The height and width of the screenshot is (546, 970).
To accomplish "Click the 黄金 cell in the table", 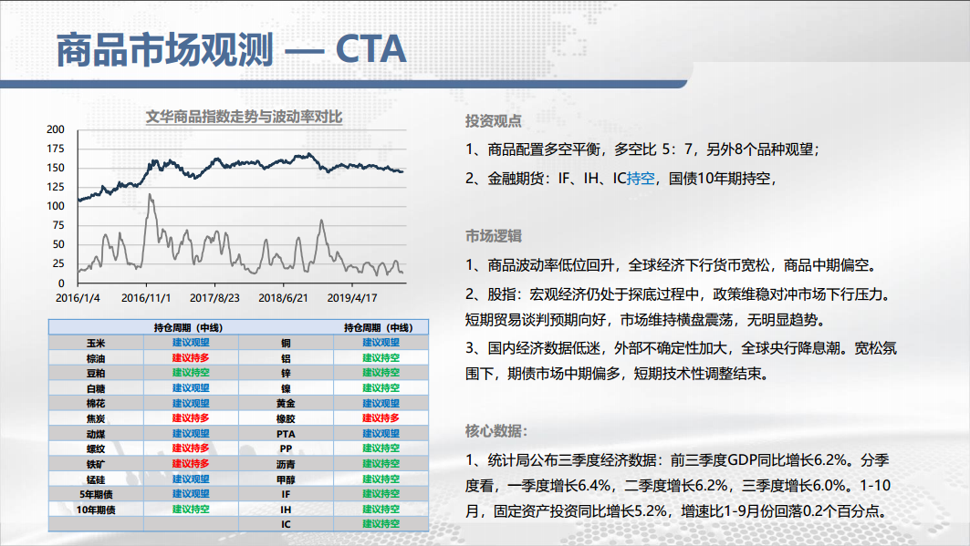I will click(286, 403).
